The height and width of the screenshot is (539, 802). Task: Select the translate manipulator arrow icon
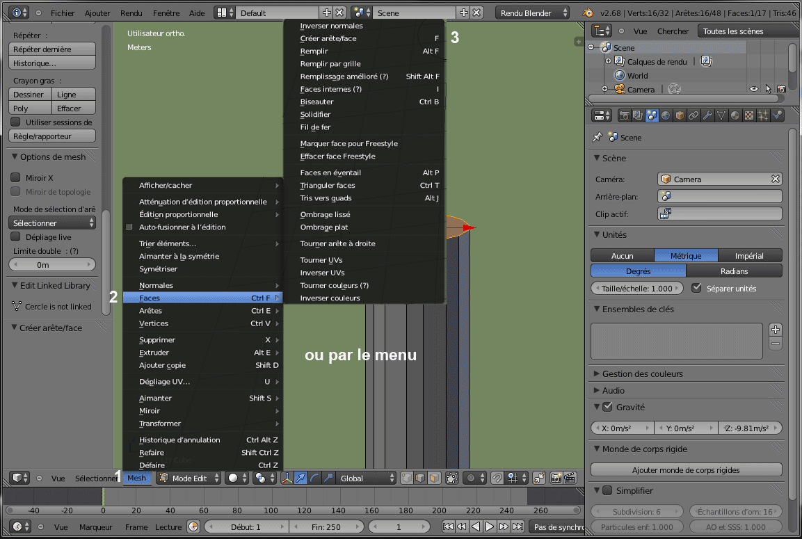[x=300, y=478]
